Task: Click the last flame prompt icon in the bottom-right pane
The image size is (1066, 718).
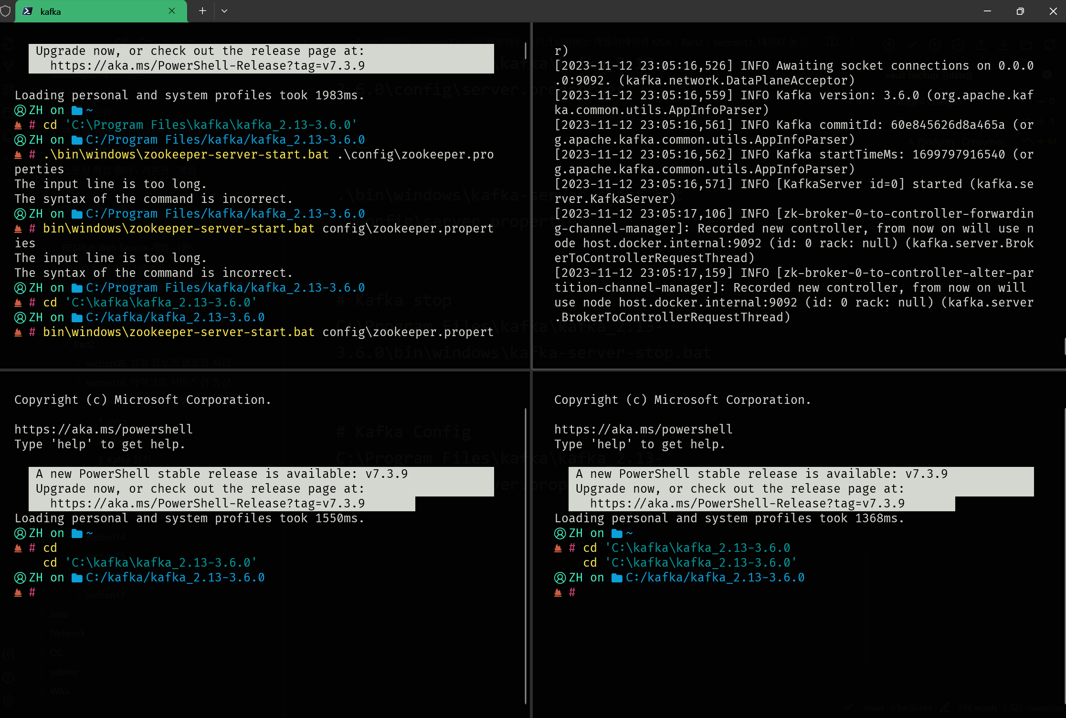Action: point(558,593)
